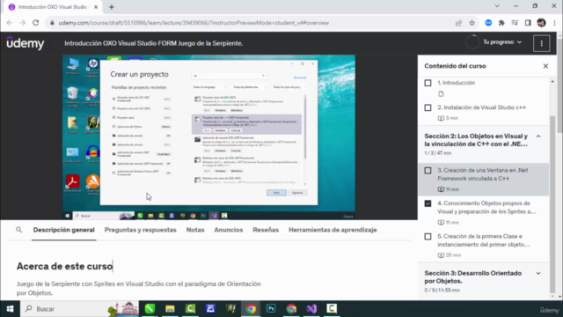Open Herramientas de aprendizaje tab
563x317 pixels.
pos(333,230)
